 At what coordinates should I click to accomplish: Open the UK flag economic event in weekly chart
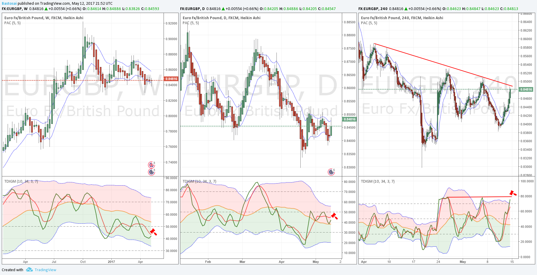tap(151, 165)
